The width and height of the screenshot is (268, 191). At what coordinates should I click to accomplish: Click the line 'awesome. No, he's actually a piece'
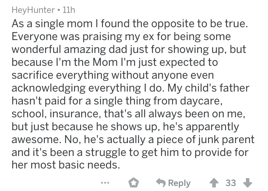133,139
